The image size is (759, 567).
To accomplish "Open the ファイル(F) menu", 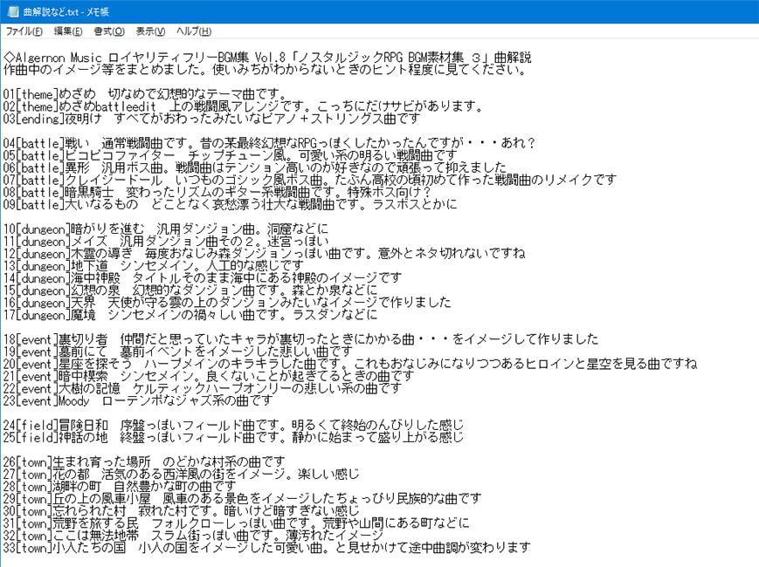I will (x=24, y=31).
